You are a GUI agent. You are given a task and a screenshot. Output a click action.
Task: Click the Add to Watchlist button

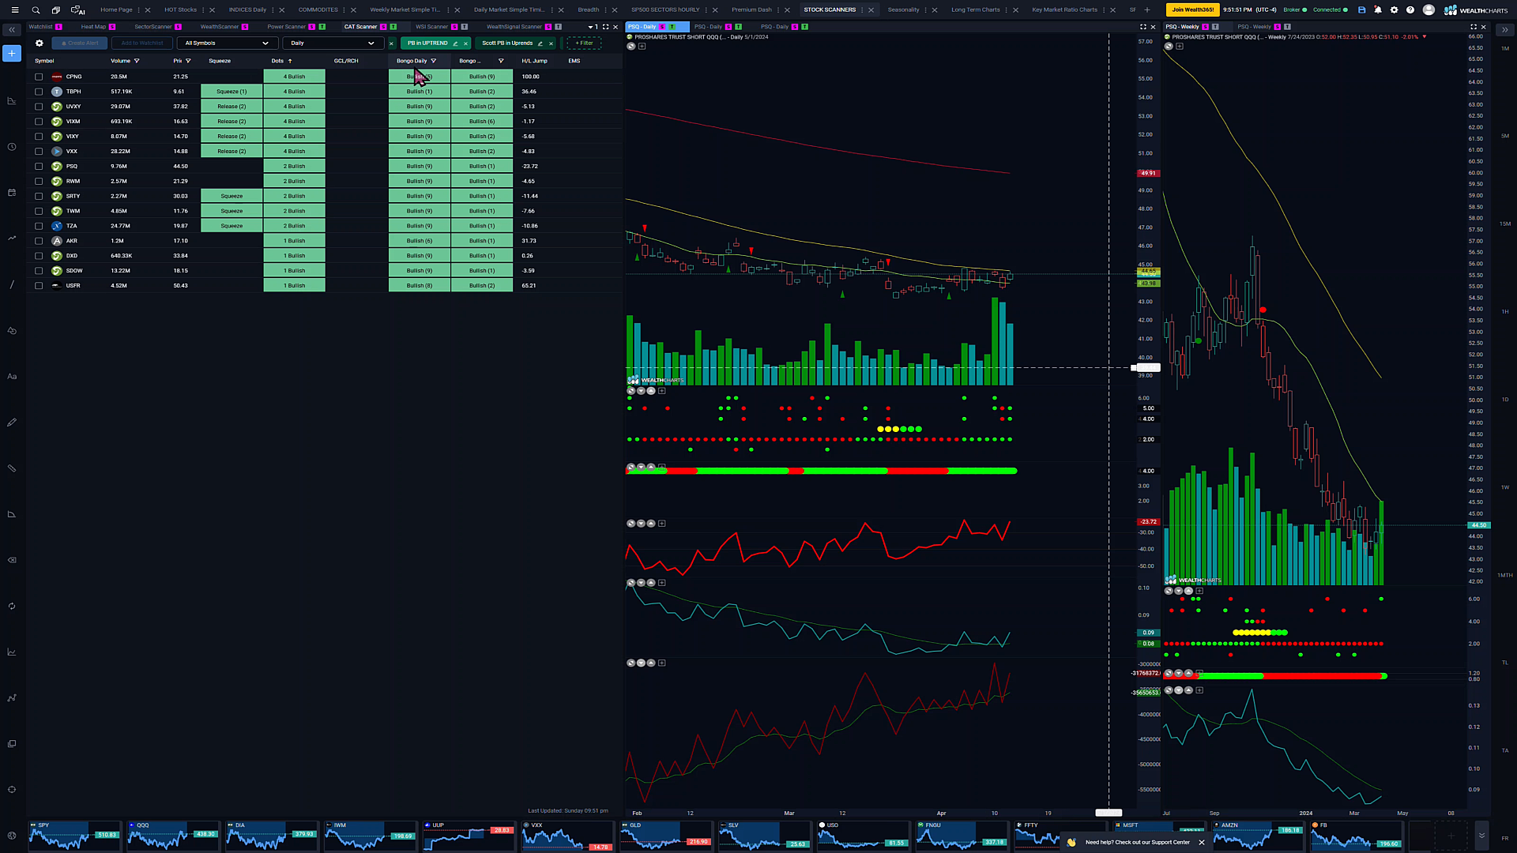142,43
